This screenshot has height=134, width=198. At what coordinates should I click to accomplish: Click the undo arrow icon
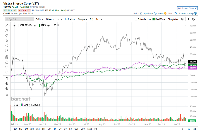pyautogui.click(x=7, y=67)
